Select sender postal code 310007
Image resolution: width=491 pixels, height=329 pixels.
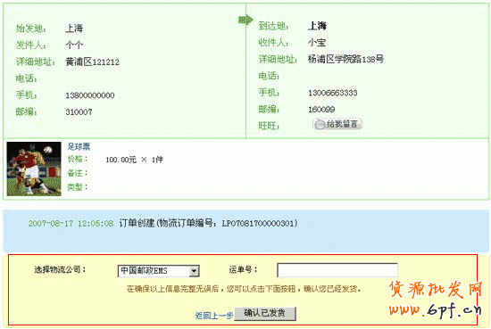(79, 112)
